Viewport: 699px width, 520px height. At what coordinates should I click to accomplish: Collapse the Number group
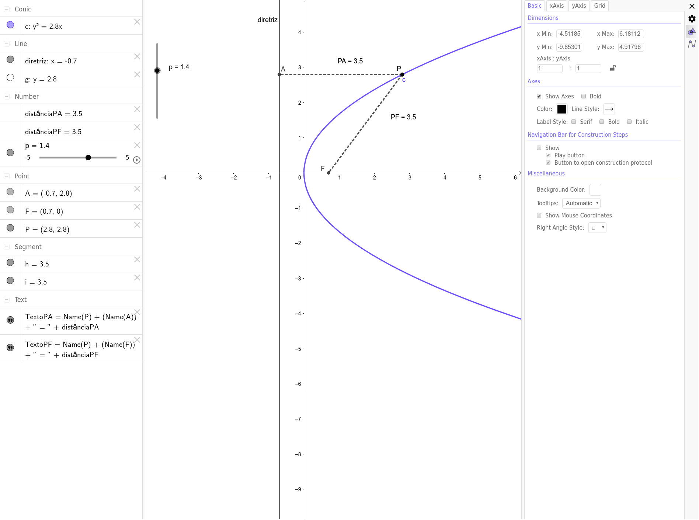tap(7, 97)
